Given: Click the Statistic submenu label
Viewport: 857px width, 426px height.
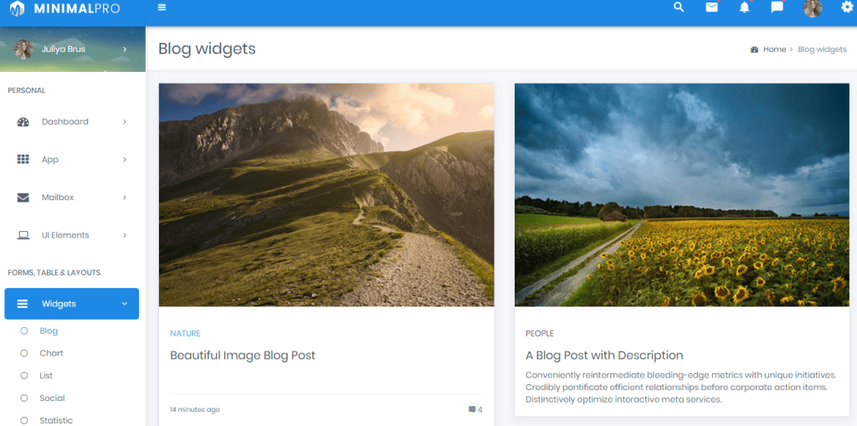Looking at the screenshot, I should [56, 420].
